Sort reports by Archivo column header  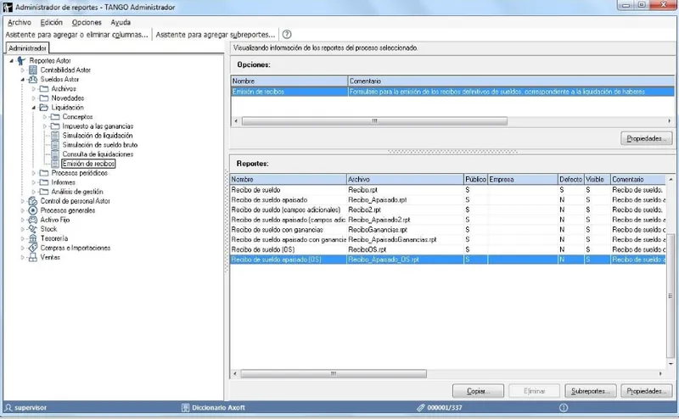(405, 179)
